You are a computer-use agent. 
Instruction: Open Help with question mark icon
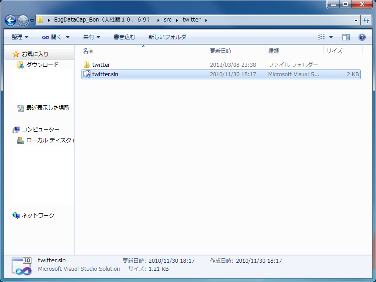(x=362, y=37)
